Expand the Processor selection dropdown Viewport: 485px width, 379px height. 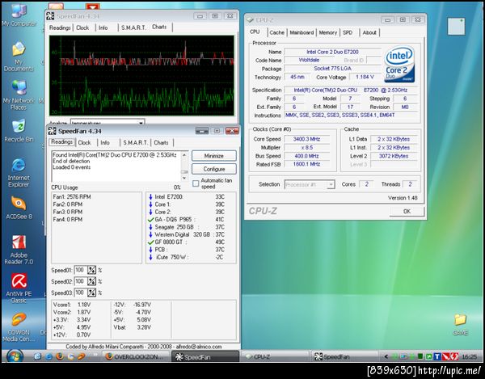330,184
